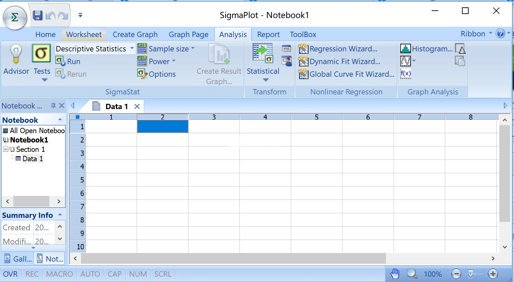
Task: Switch to the Home ribbon tab
Action: pos(45,34)
